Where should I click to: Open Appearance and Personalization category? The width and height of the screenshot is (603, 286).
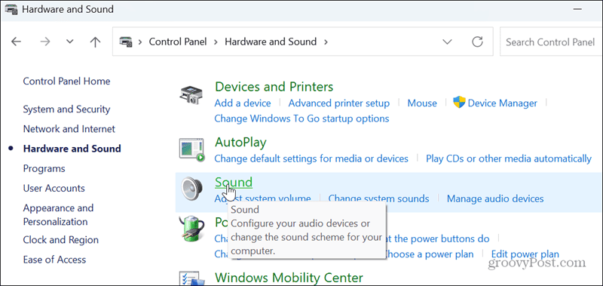point(58,215)
